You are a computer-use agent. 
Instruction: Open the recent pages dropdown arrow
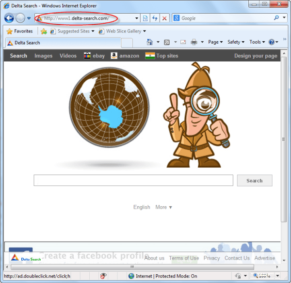click(x=29, y=18)
